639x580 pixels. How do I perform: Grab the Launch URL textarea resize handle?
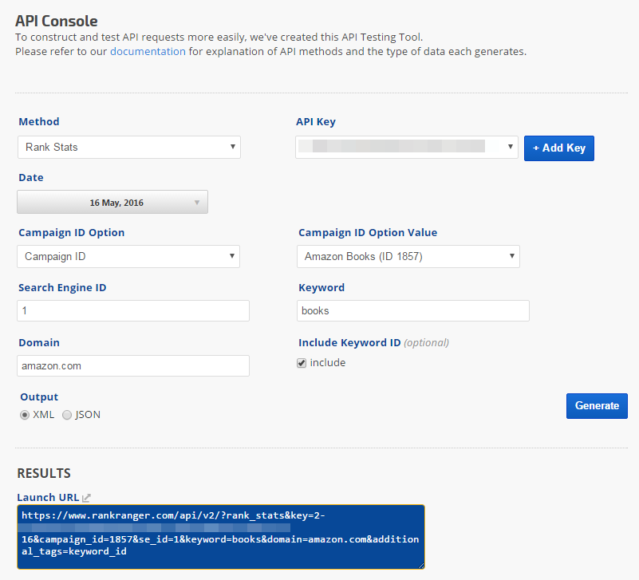click(420, 565)
